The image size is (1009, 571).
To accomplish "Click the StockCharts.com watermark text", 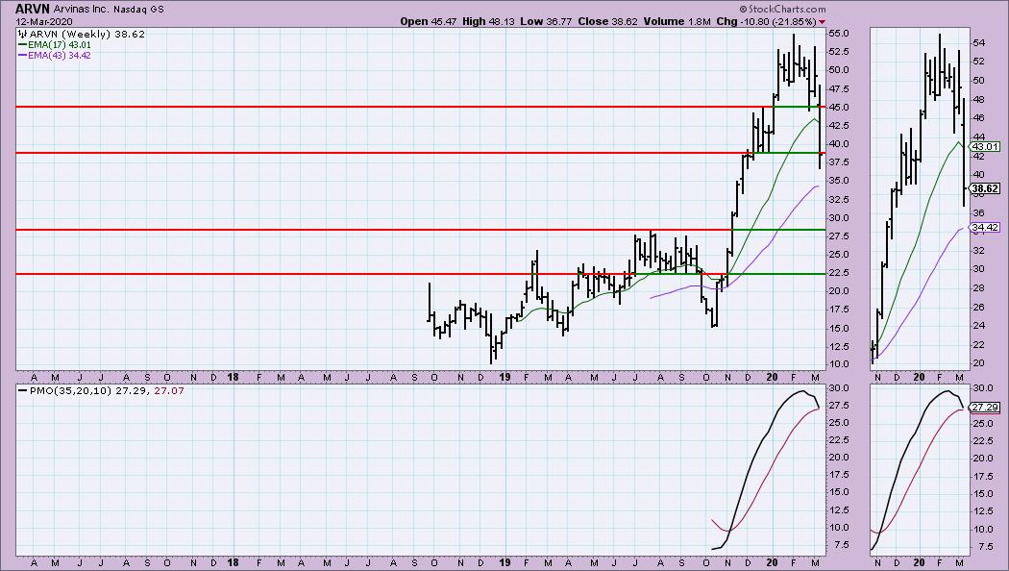I will (782, 9).
